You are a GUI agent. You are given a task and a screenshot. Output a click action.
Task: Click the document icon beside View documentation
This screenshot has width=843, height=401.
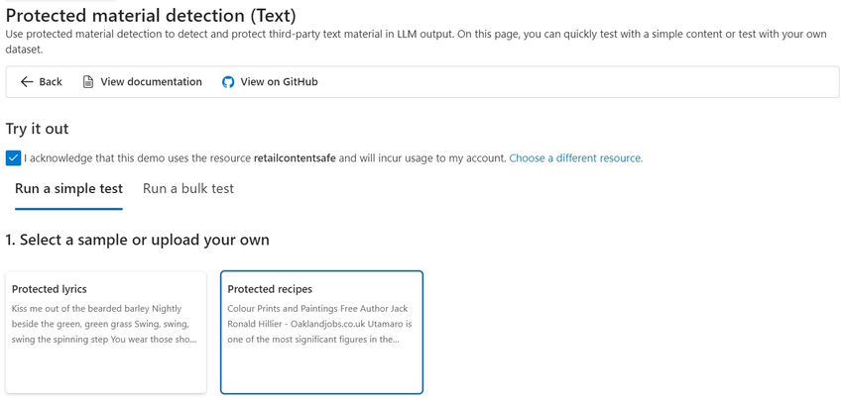[88, 82]
